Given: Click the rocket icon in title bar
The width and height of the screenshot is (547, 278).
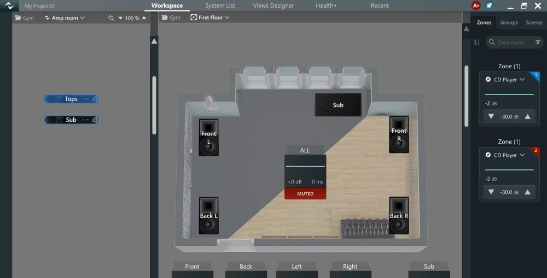Looking at the screenshot, I should point(489,5).
